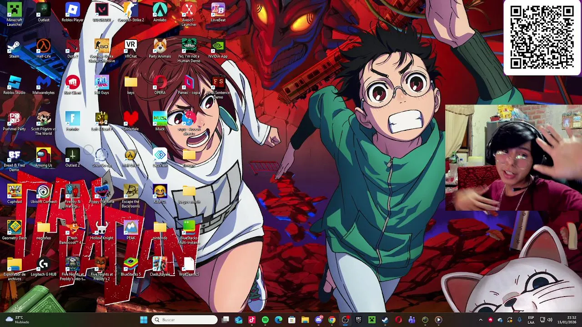The height and width of the screenshot is (327, 582).
Task: Open the Roblox Player shortcut
Action: click(x=73, y=13)
